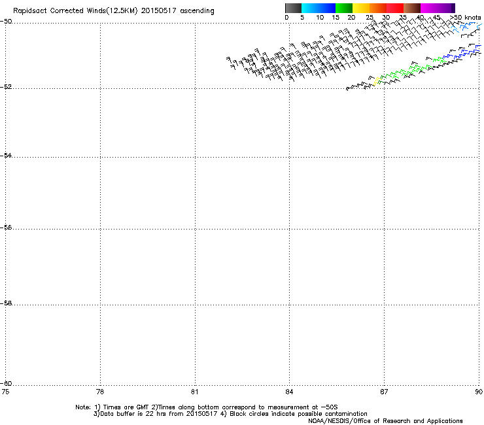This screenshot has height=425, width=484.
Task: Click the '20150517 ascending' title text
Action: (177, 11)
